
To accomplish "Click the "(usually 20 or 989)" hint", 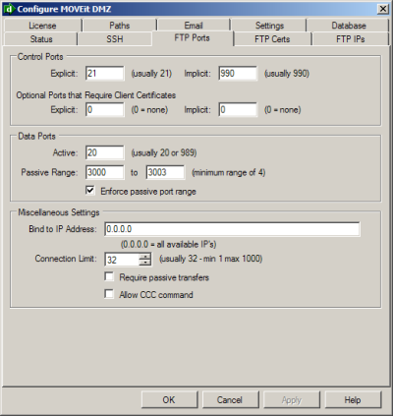I will 164,152.
